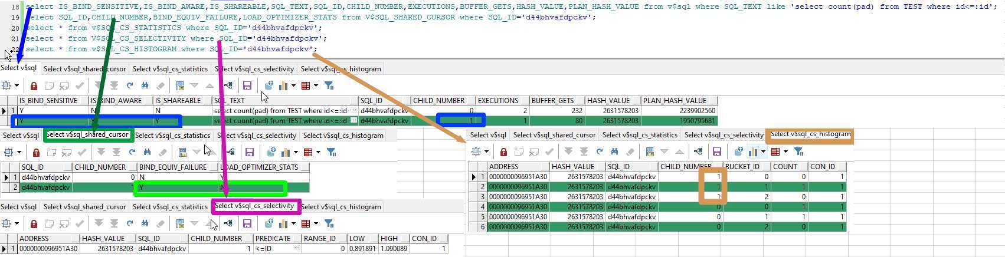
Task: Click the save icon above the BUCKET_ID grid
Action: 716,151
